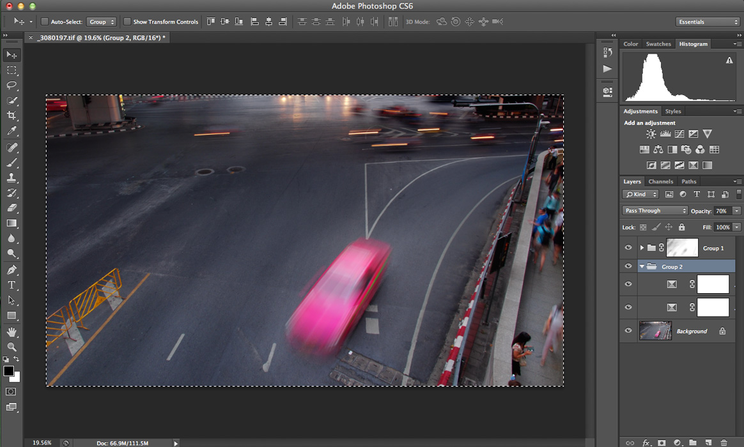Expand the Group 1 folder
The image size is (744, 447).
pyautogui.click(x=642, y=248)
